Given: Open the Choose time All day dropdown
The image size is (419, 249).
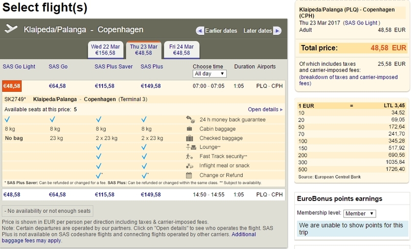Looking at the screenshot, I should pos(209,74).
